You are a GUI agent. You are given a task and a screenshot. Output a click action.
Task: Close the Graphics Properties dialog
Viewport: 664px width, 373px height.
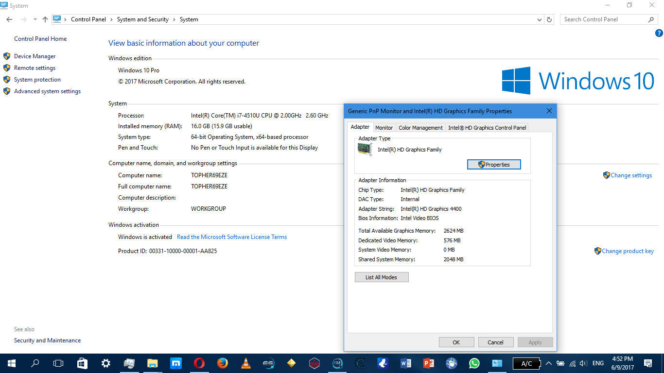tap(549, 111)
